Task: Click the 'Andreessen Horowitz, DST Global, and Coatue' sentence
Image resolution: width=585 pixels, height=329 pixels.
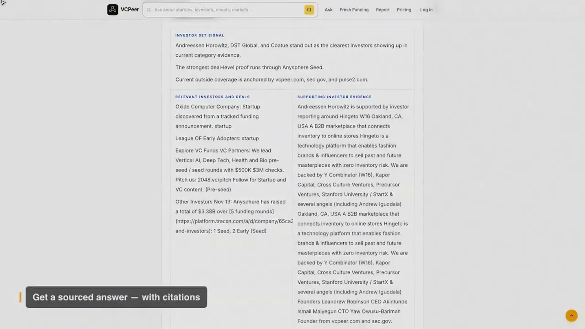Action: [x=291, y=50]
